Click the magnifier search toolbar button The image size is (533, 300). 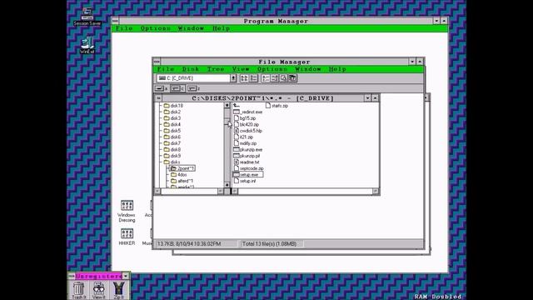click(283, 78)
